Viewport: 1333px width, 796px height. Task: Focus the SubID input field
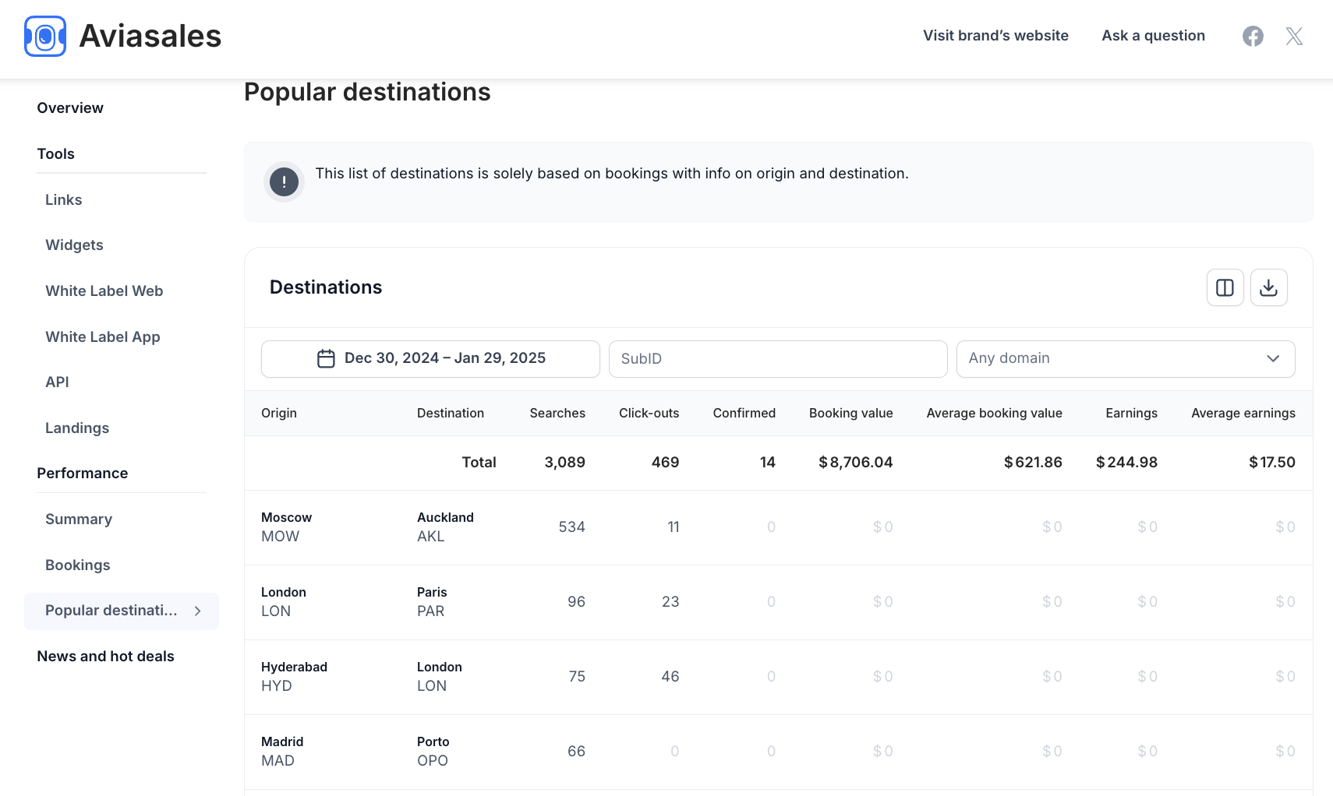(777, 358)
